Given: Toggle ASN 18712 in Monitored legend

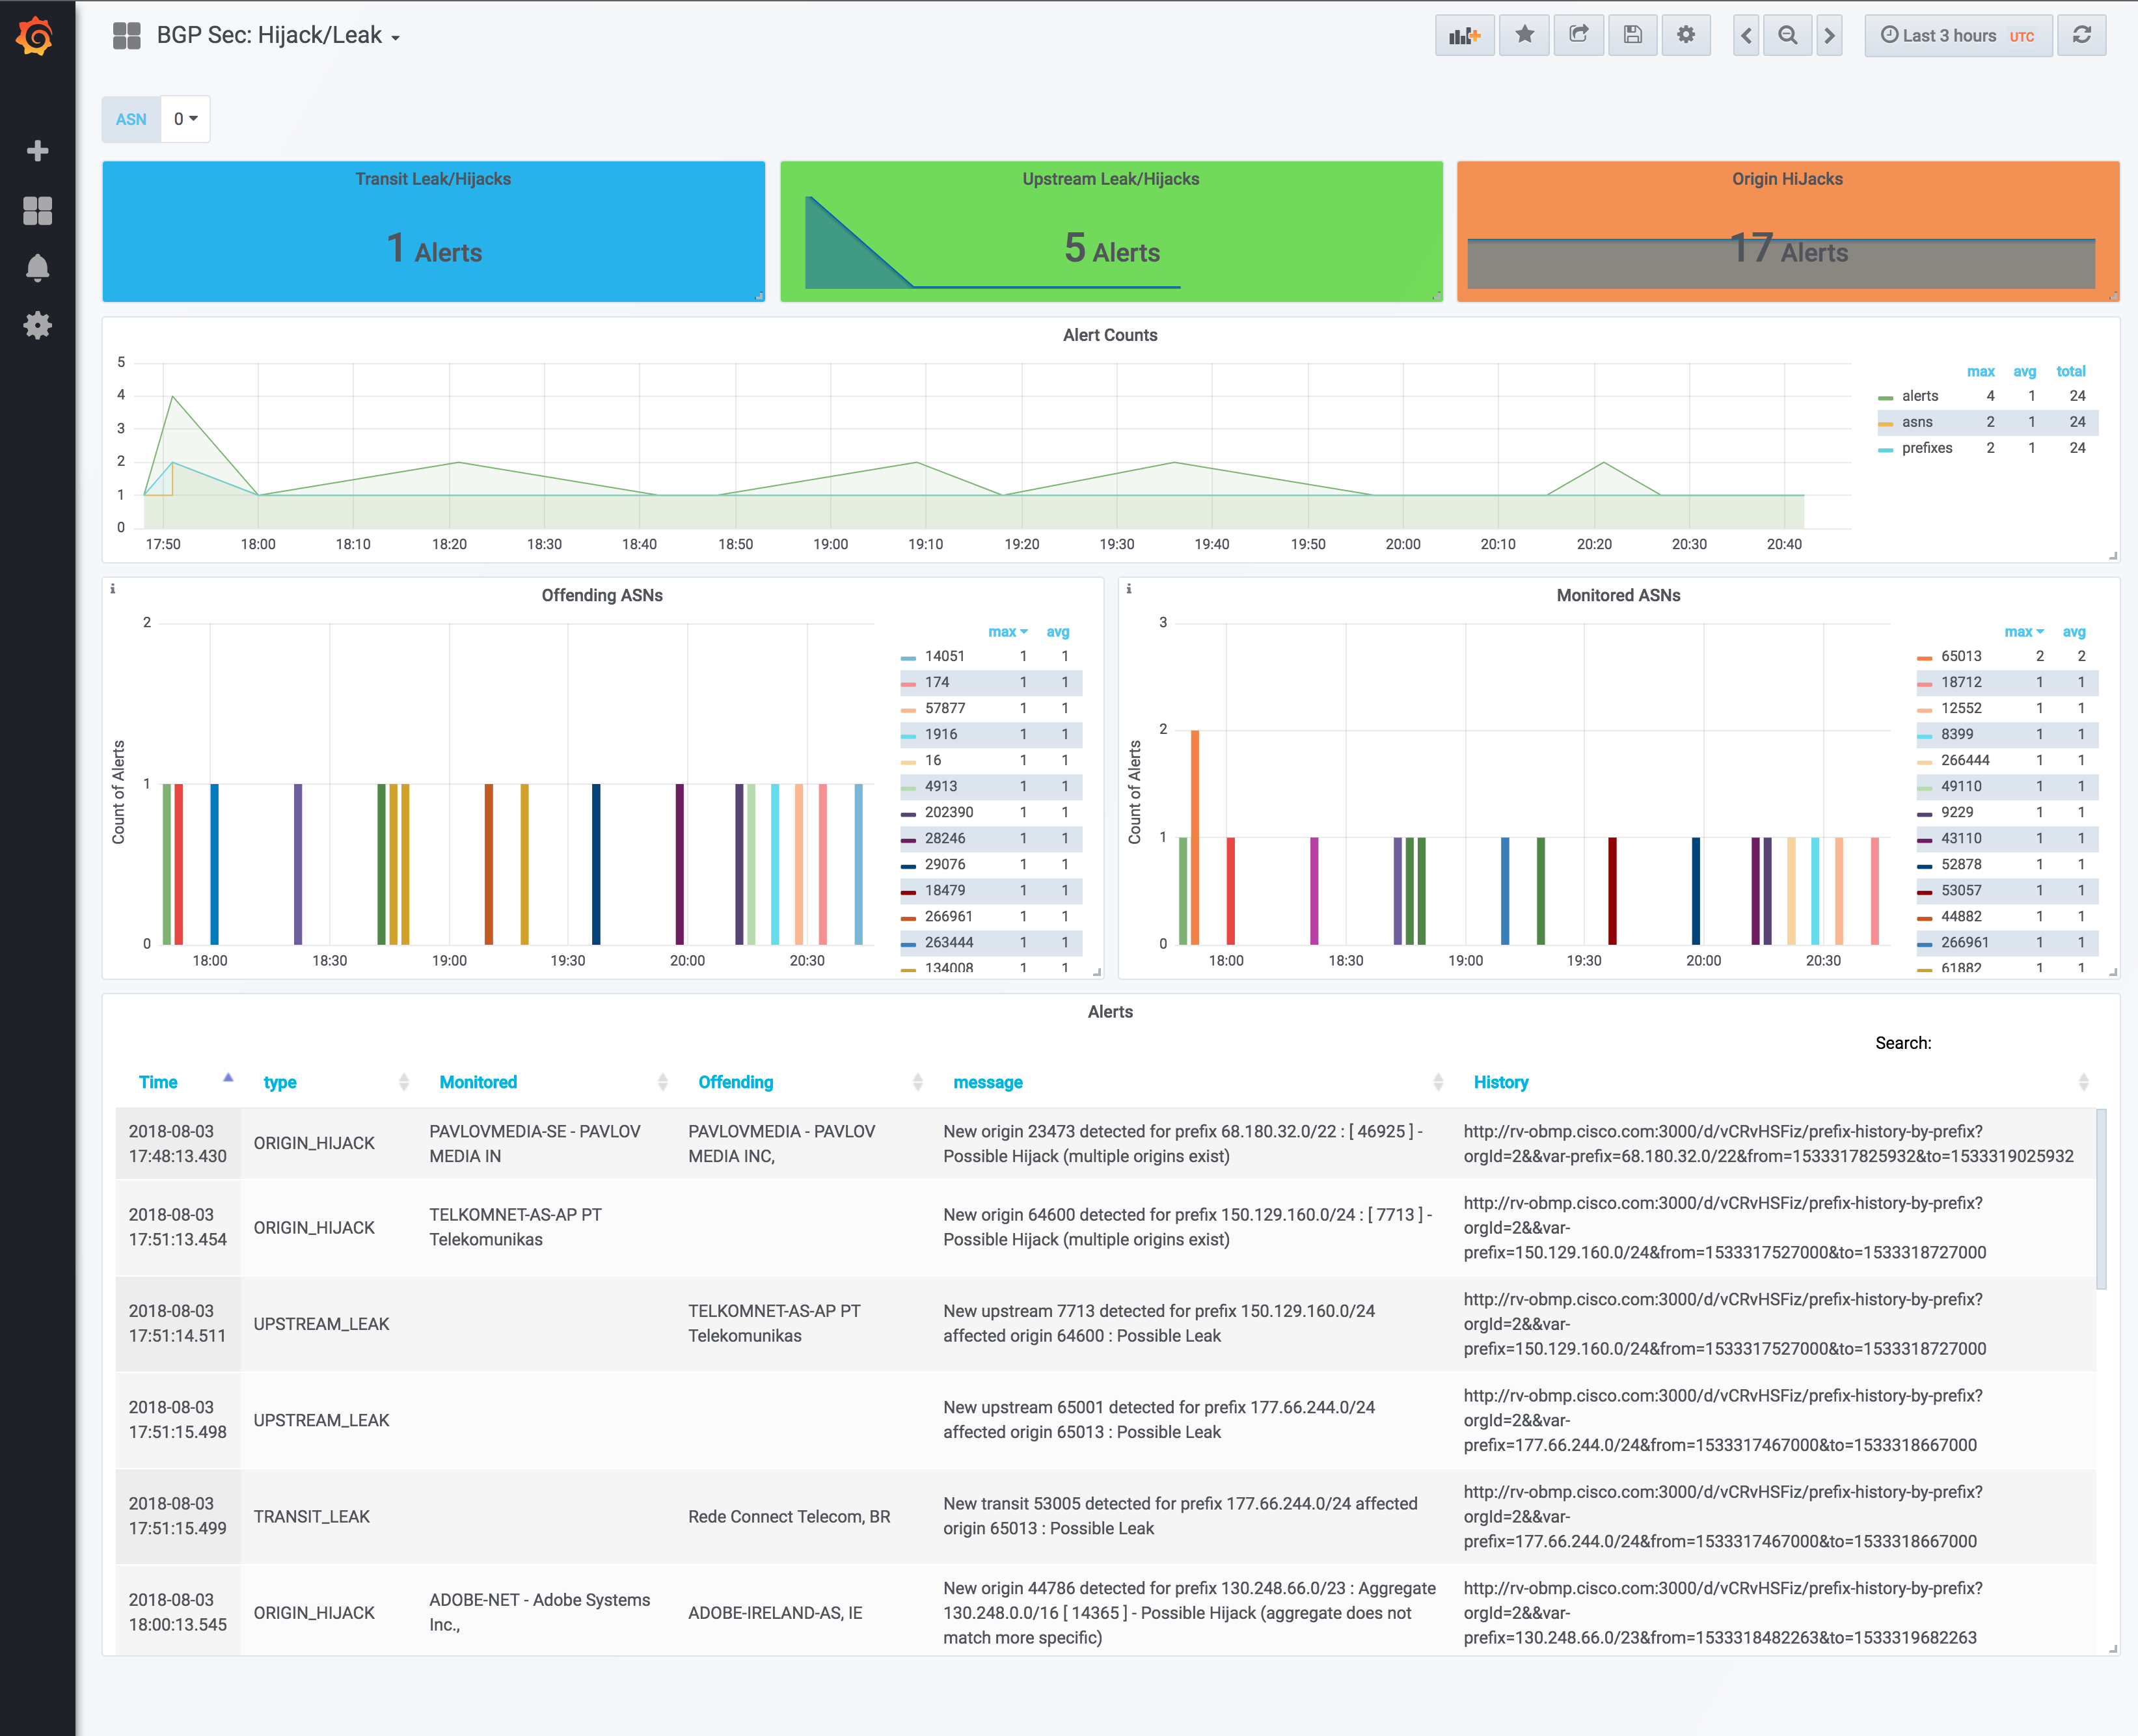Looking at the screenshot, I should pyautogui.click(x=1961, y=682).
